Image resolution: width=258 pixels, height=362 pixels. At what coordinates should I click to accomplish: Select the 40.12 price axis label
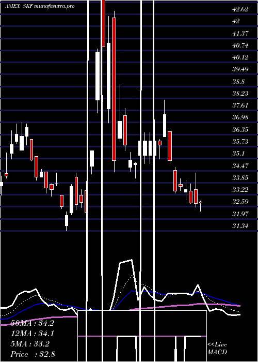240,57
